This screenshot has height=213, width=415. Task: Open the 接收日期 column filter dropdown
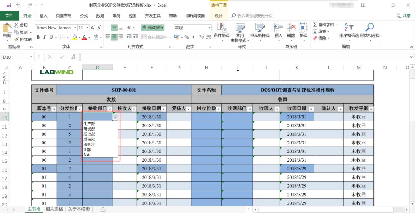point(164,109)
